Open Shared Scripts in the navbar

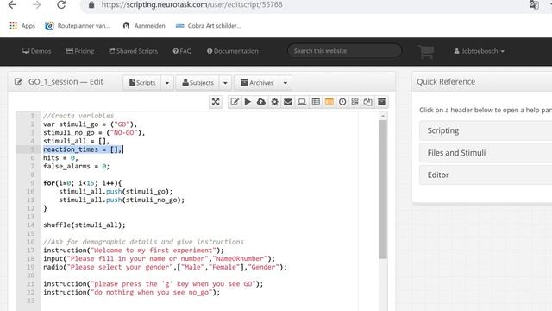[134, 51]
